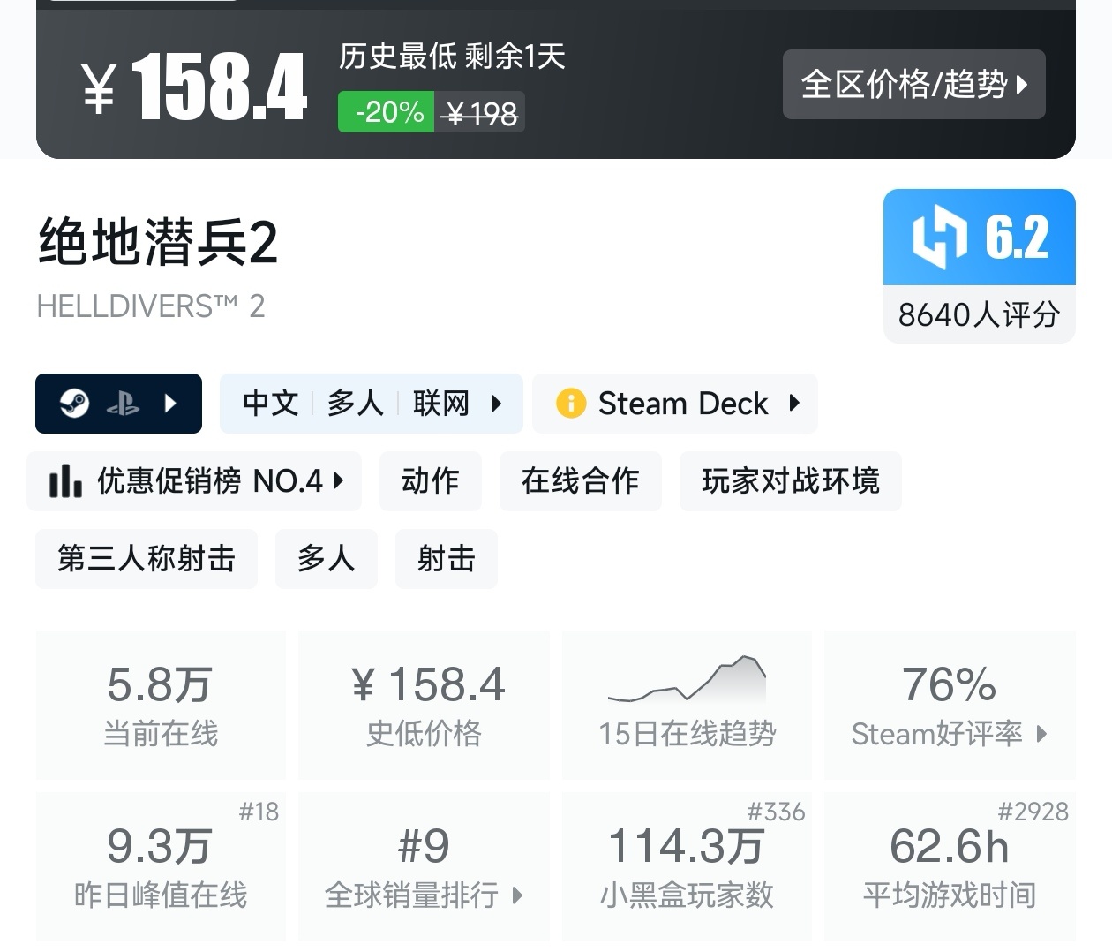
Task: Open the 76% Steam好评率 details
Action: [950, 704]
